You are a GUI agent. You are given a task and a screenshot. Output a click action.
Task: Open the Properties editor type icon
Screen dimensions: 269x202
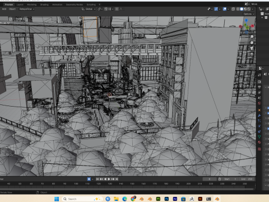click(x=261, y=68)
